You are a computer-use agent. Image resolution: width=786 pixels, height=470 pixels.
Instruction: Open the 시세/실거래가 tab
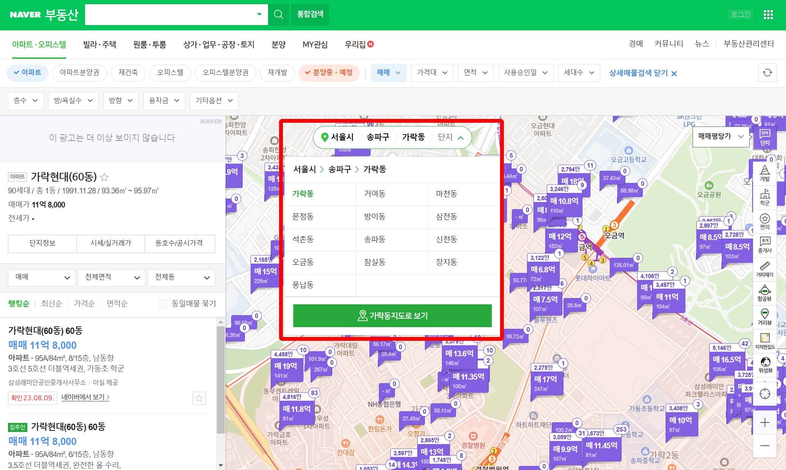point(110,243)
